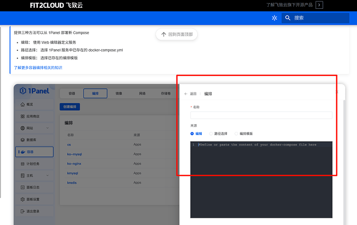This screenshot has width=357, height=225.
Task: Click 退出登录 in the sidebar
Action: 33,212
